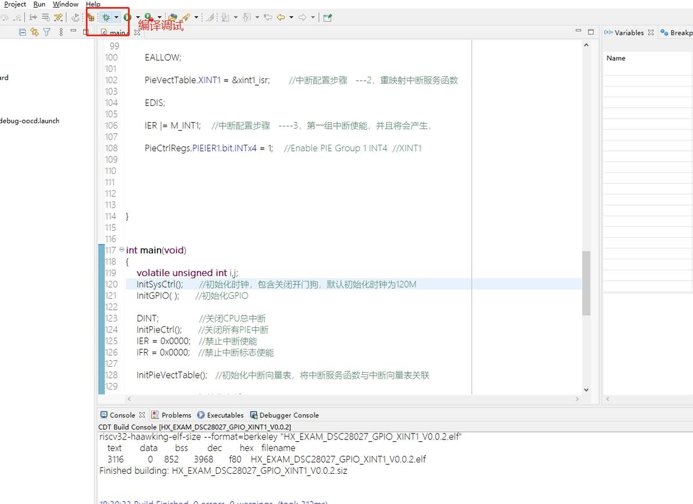Switch to the Debugger Console tab
The width and height of the screenshot is (693, 504).
pos(285,414)
